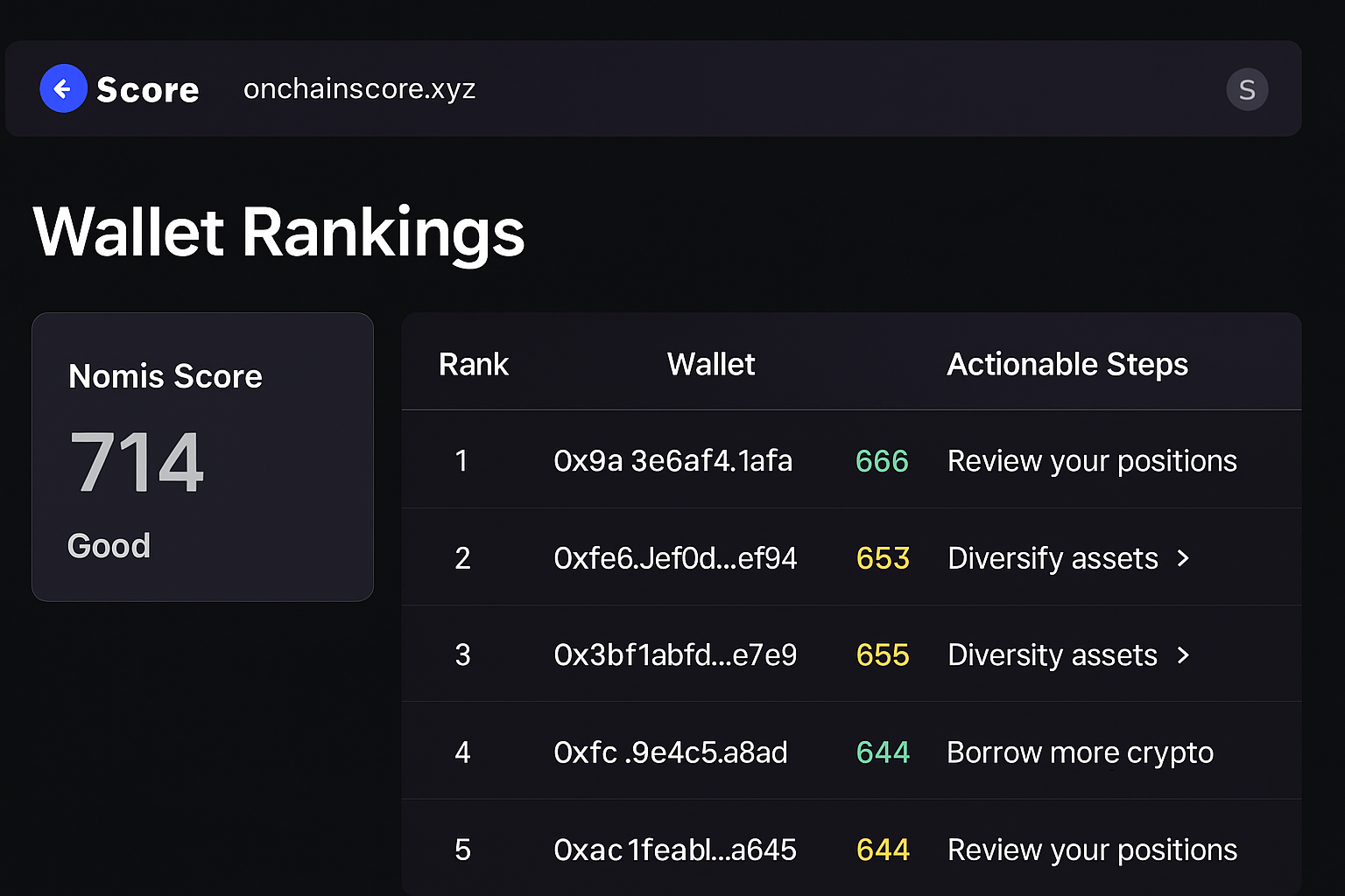Open the S profile avatar
The width and height of the screenshot is (1345, 896).
(x=1247, y=89)
